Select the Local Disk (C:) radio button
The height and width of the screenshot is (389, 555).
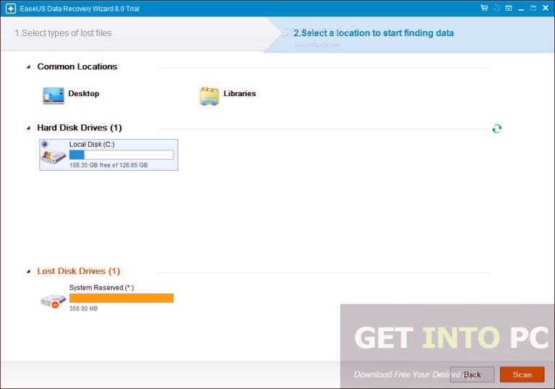45,144
